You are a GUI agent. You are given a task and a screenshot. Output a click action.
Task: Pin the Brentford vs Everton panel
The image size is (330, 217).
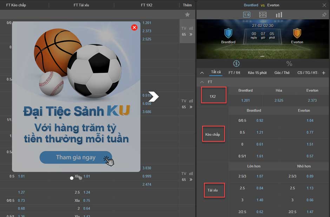[324, 15]
